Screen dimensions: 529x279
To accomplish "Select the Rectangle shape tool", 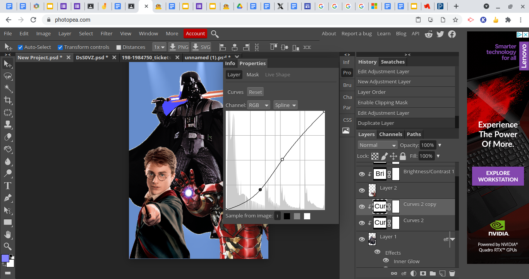I will click(8, 222).
